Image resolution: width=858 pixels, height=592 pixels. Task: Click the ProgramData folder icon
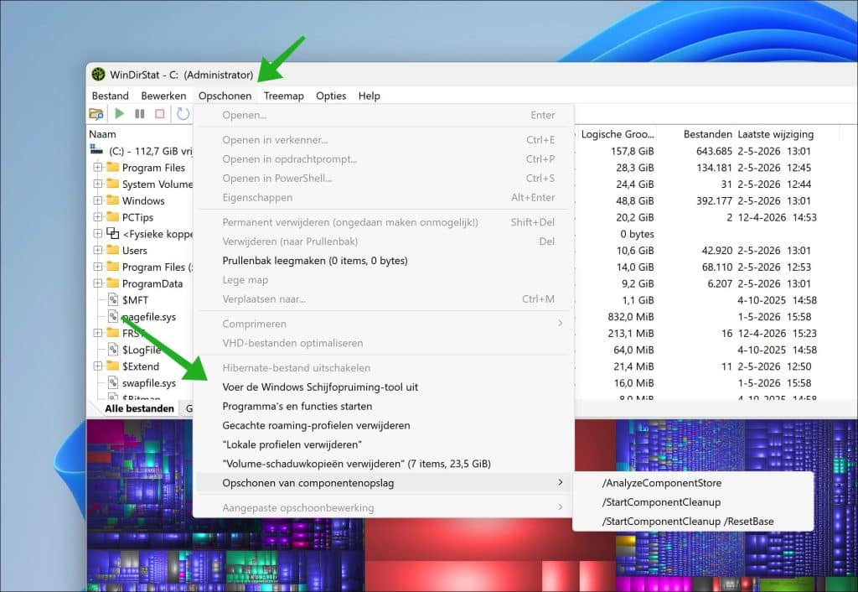pyautogui.click(x=113, y=283)
